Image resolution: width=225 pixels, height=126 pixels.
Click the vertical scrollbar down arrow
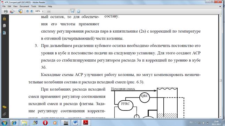pyautogui.click(x=221, y=117)
